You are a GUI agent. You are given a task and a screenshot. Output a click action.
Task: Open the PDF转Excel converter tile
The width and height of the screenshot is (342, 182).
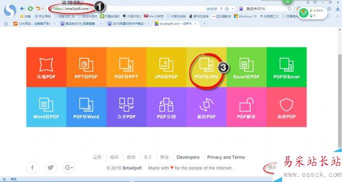(287, 67)
